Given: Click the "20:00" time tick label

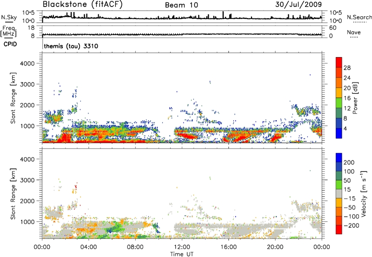Looking at the screenshot, I should pyautogui.click(x=275, y=247).
